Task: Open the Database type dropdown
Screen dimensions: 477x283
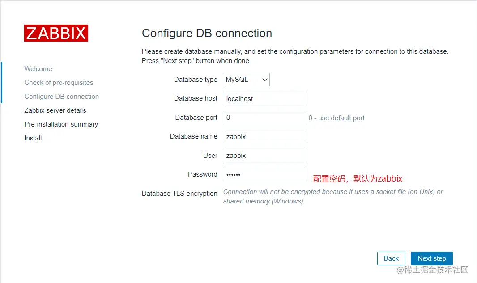Action: coord(246,80)
